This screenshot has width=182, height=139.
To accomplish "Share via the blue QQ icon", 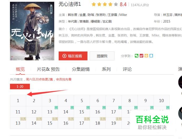I will (151, 56).
